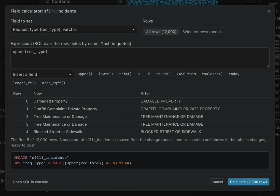Insert the lower() function chip

(106, 74)
